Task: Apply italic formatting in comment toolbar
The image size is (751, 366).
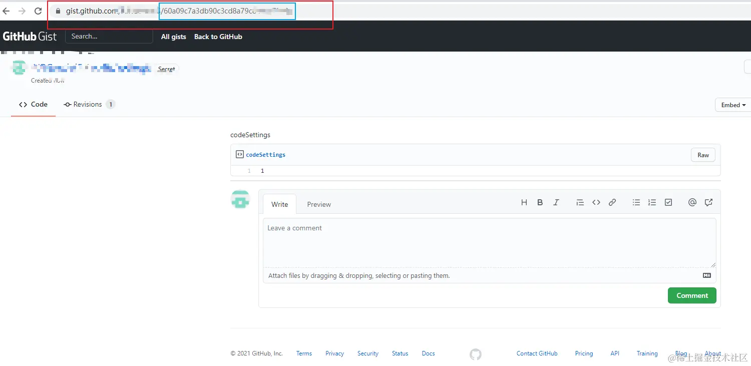Action: 556,202
